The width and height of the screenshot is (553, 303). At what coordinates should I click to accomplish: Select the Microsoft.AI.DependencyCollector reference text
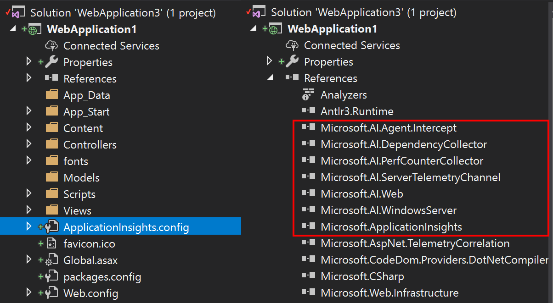404,144
